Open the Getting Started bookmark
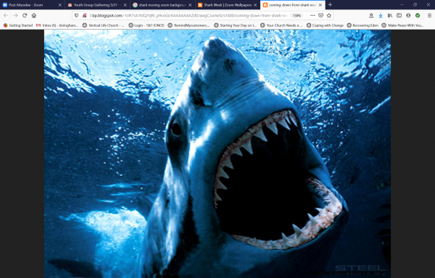The height and width of the screenshot is (278, 435). point(18,25)
